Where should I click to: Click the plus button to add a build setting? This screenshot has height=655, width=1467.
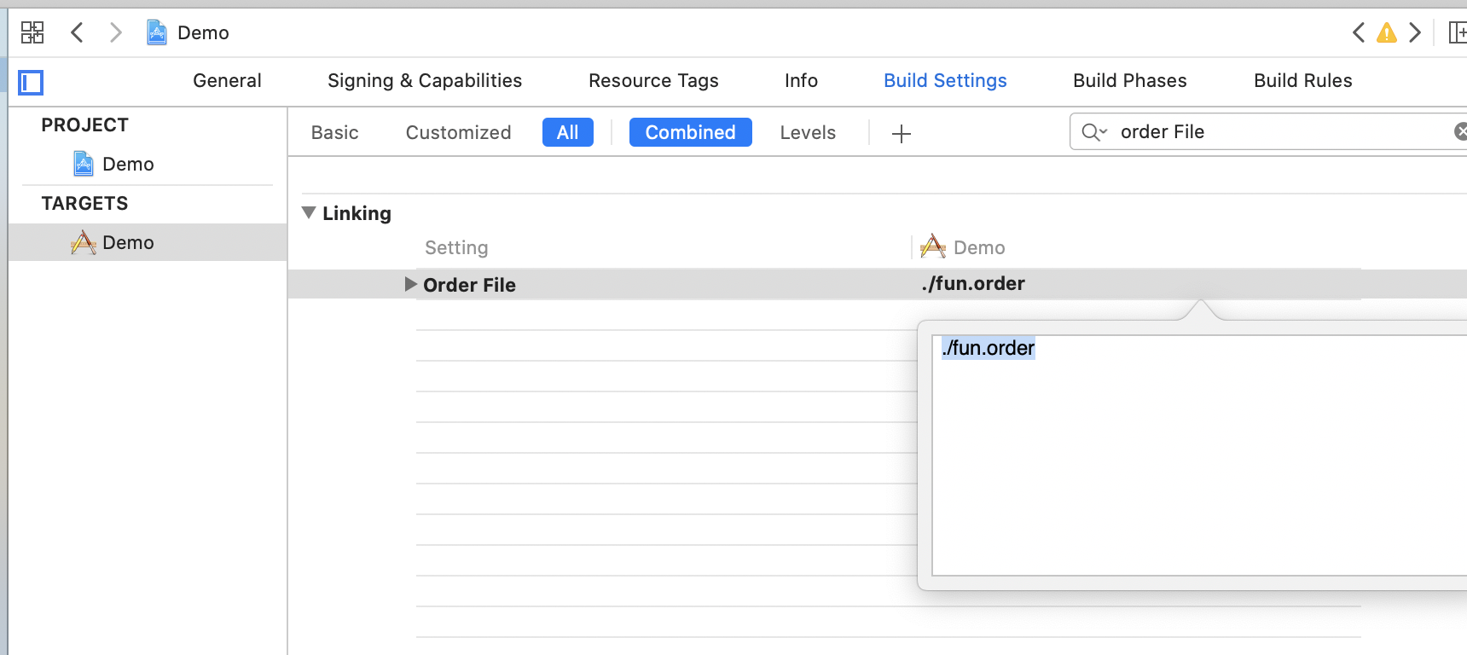click(x=901, y=133)
